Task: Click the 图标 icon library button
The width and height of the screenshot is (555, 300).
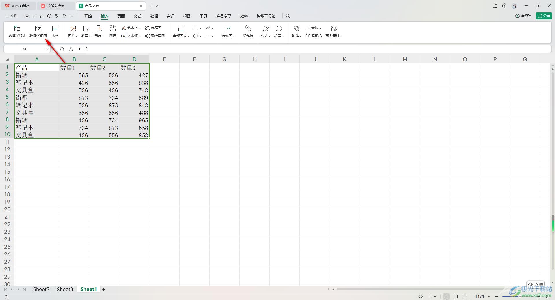Action: pyautogui.click(x=113, y=32)
